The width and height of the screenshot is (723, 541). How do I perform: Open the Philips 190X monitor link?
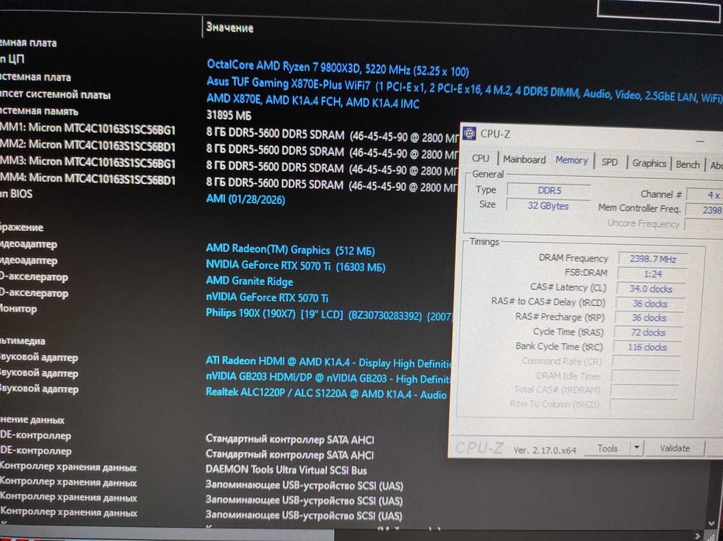tap(329, 315)
